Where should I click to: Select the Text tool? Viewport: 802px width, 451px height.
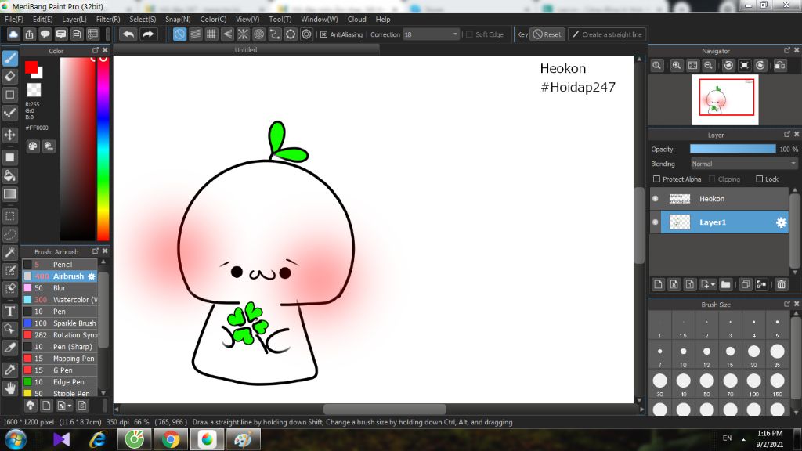[x=9, y=311]
